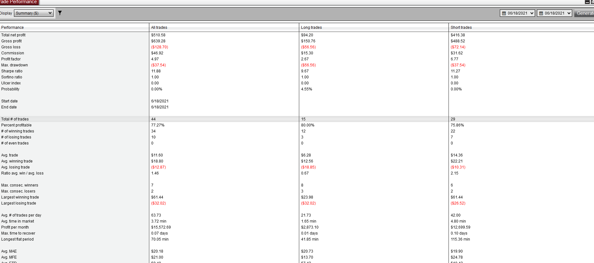Click the filter funnel icon
The image size is (594, 263).
pyautogui.click(x=60, y=13)
